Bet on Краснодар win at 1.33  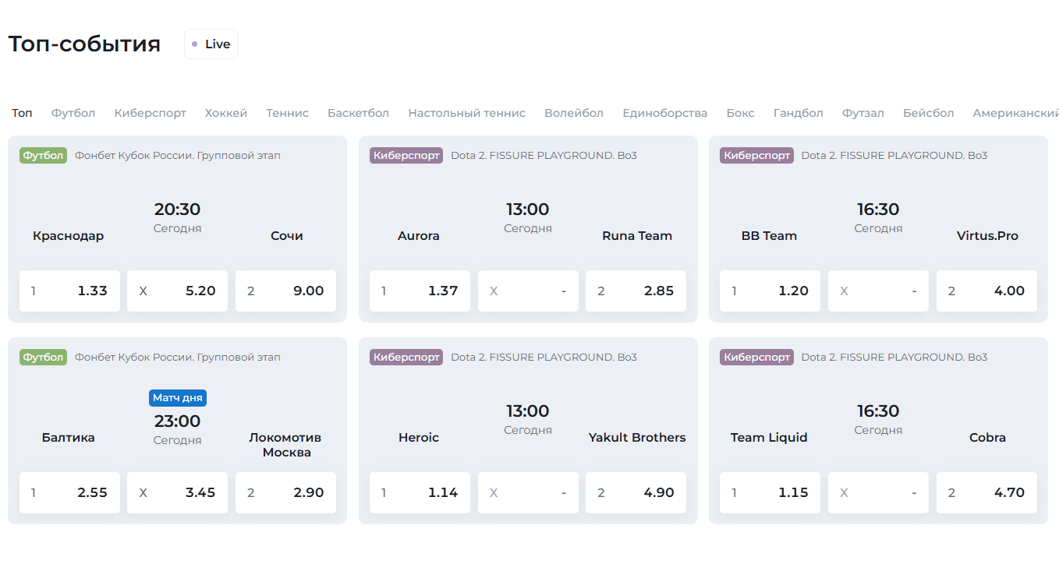click(x=69, y=291)
